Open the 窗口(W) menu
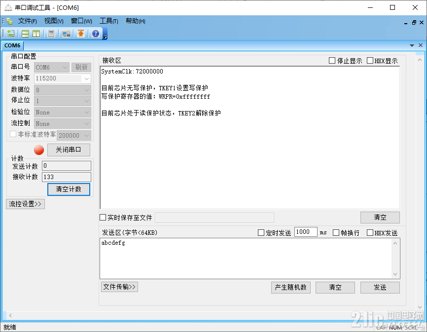The width and height of the screenshot is (427, 332). point(81,21)
